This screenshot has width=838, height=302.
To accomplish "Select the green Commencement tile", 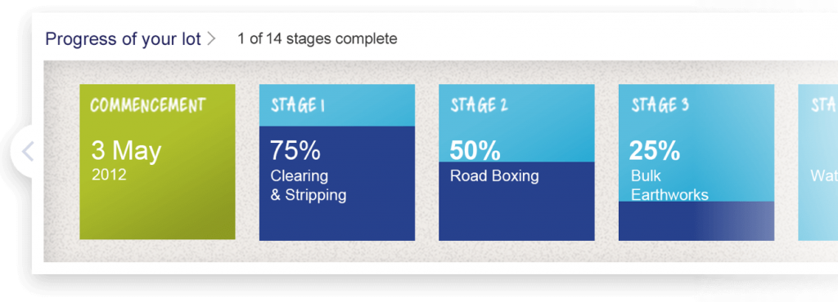I will point(157,162).
